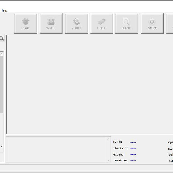Image resolution: width=173 pixels, height=173 pixels.
Task: Click the 'checksum:' label
Action: (121, 148)
